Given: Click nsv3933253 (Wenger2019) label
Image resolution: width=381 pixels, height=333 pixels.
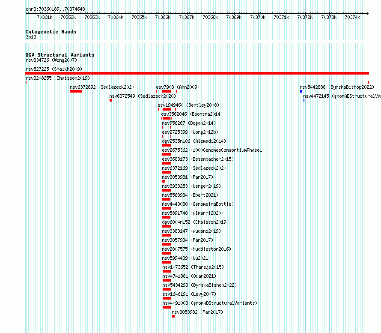Looking at the screenshot, I should (191, 186).
